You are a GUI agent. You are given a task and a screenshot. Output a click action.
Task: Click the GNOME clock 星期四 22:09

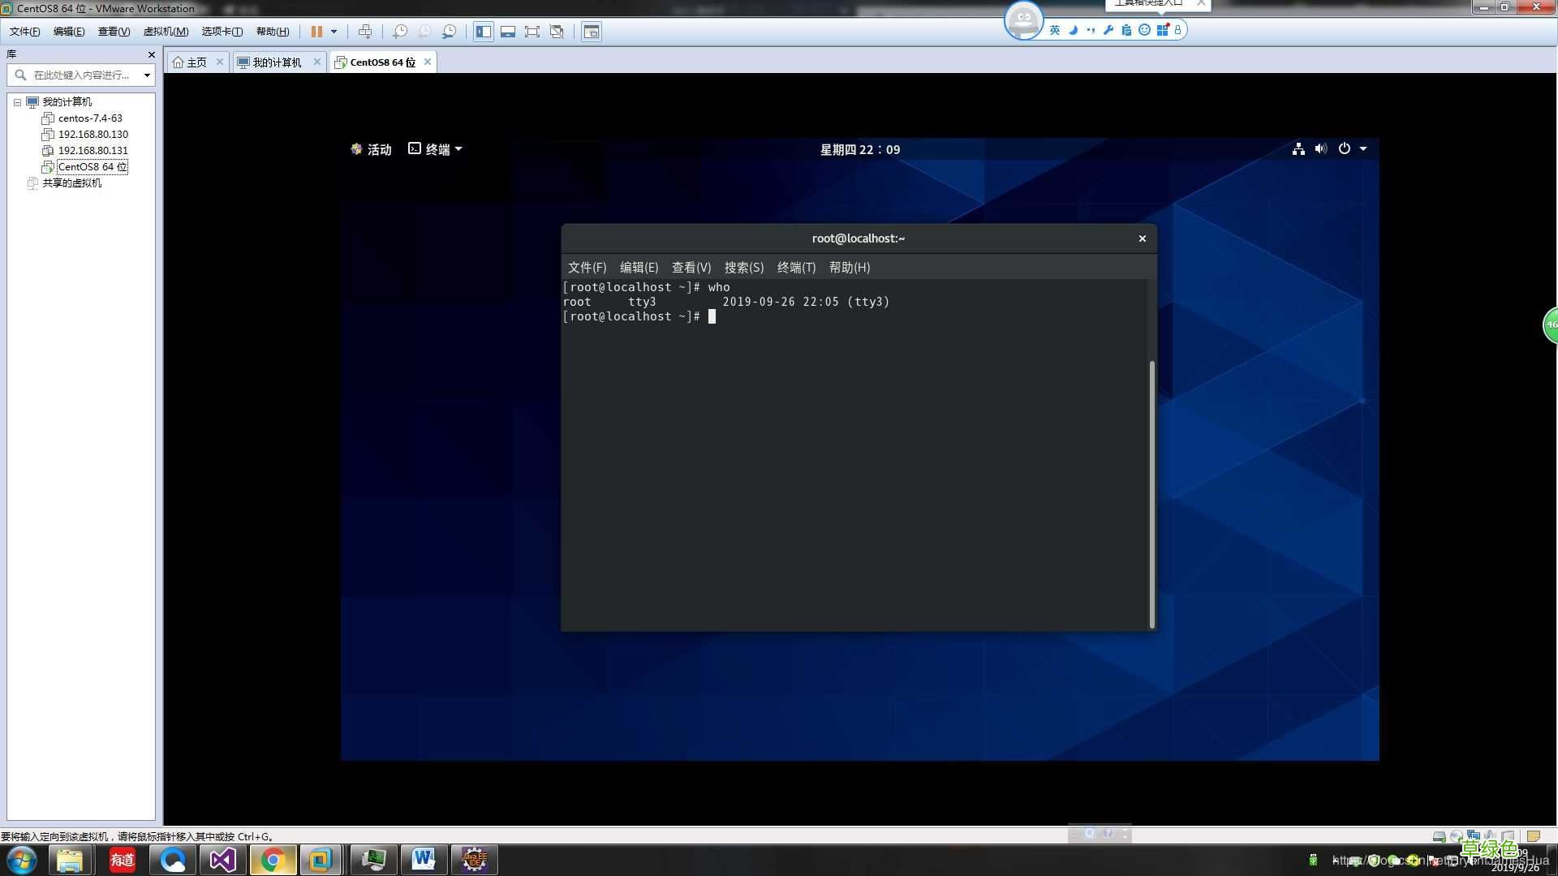[860, 149]
